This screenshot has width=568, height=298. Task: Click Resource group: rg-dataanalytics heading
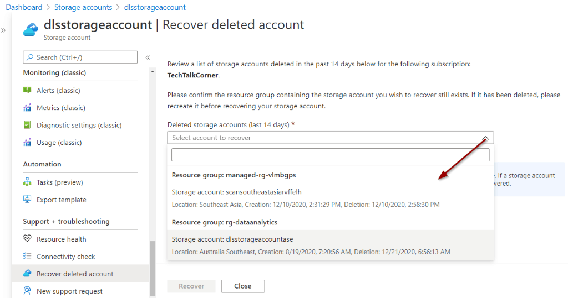pos(225,222)
